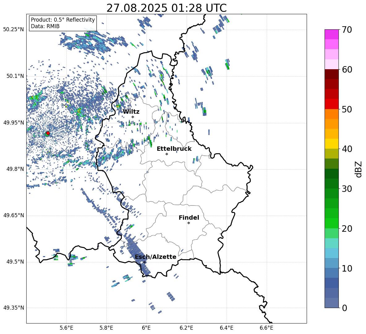Click the 6.6°E longitude label
Image resolution: width=366 pixels, height=334 pixels.
tap(266, 328)
